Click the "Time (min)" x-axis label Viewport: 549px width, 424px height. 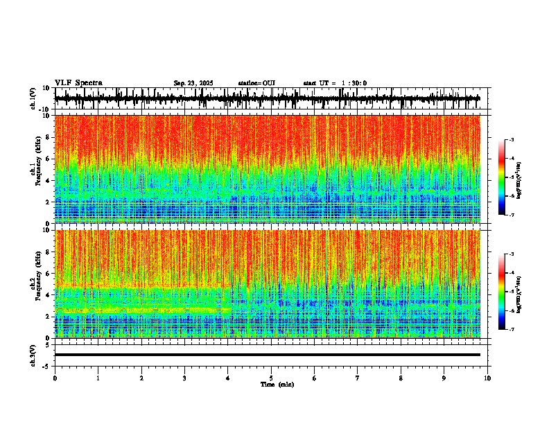coord(277,385)
